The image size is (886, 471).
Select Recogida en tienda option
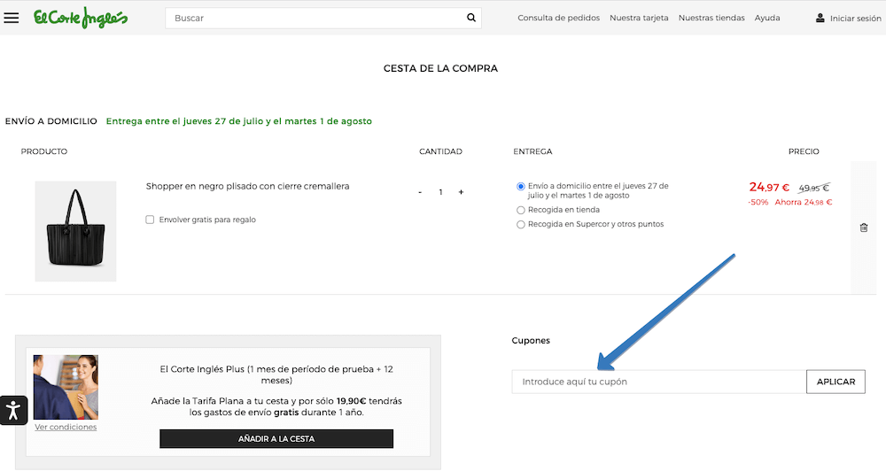pos(521,210)
